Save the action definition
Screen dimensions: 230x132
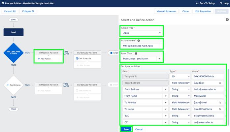(x=126, y=129)
